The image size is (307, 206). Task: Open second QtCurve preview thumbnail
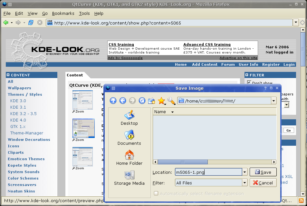(84, 128)
